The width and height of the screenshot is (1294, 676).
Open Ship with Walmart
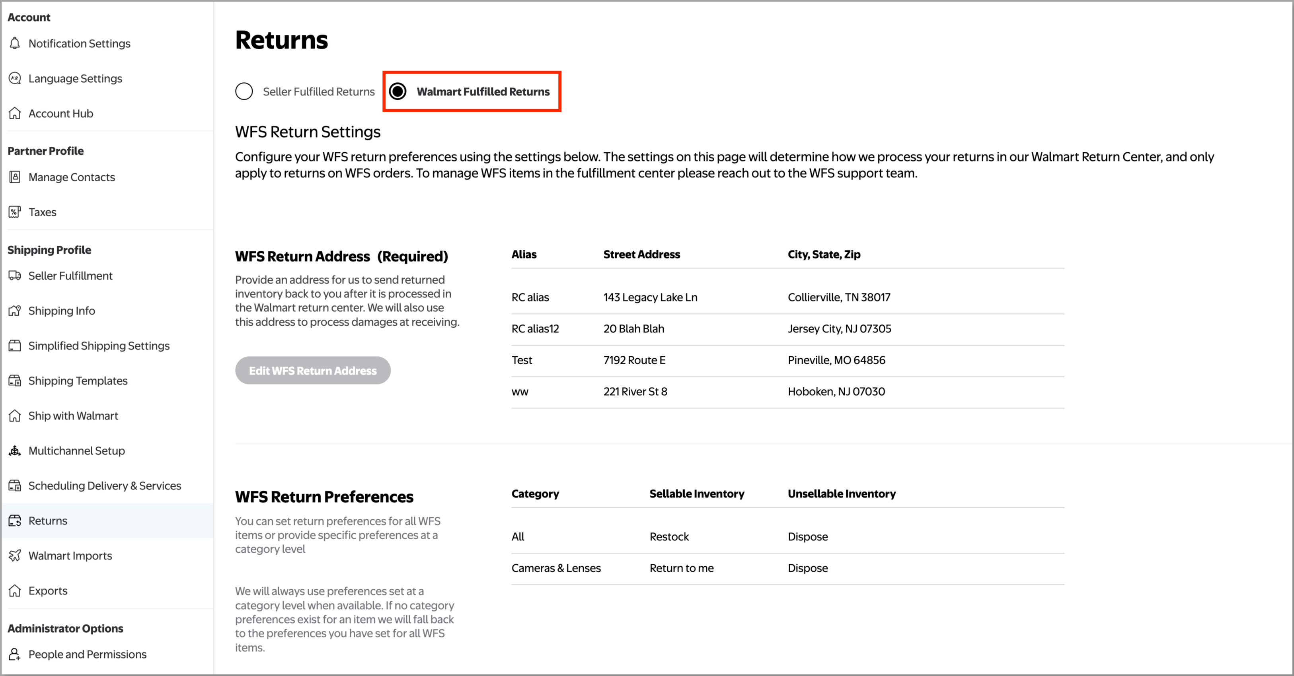[73, 416]
